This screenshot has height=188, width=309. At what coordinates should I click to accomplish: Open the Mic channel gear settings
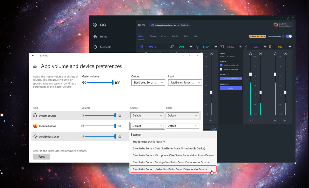coord(290,47)
